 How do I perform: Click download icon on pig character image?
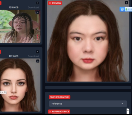[38, 12]
